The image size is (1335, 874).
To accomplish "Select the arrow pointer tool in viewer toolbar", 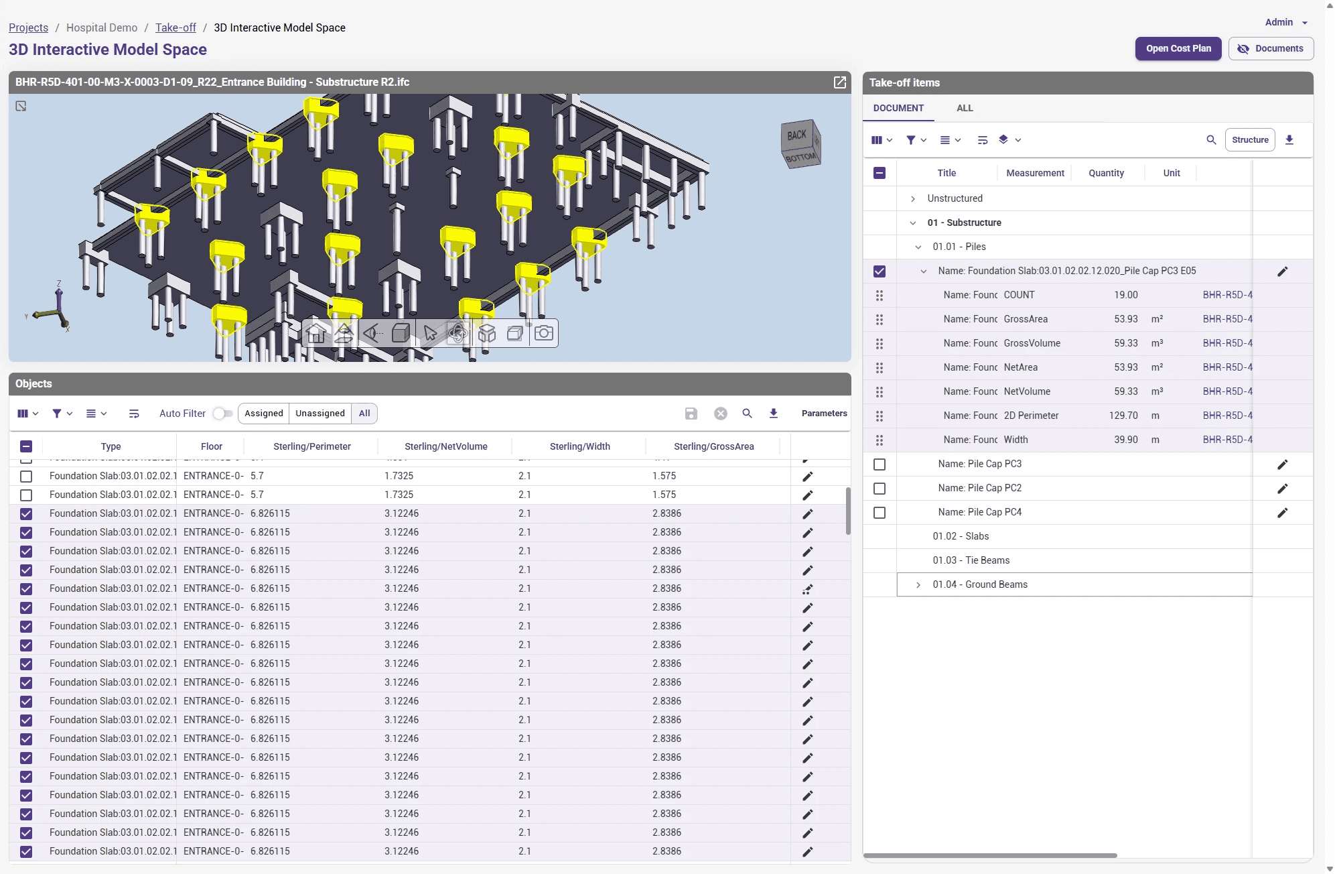I will tap(430, 333).
